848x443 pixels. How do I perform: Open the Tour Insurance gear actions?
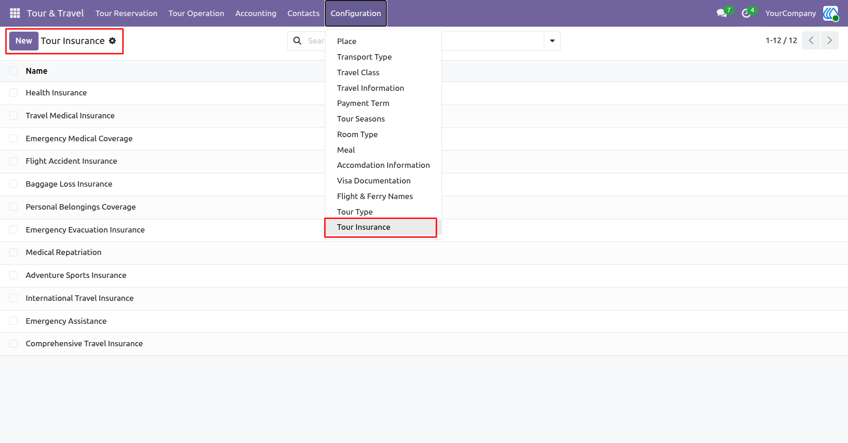pyautogui.click(x=112, y=41)
